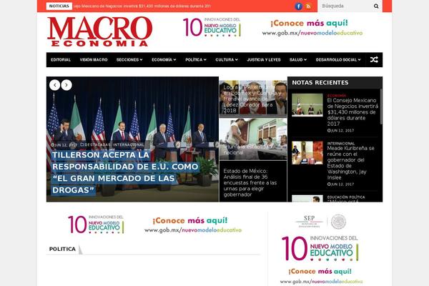Click the random post shuffle icon
429x286 pixels.
point(374,59)
